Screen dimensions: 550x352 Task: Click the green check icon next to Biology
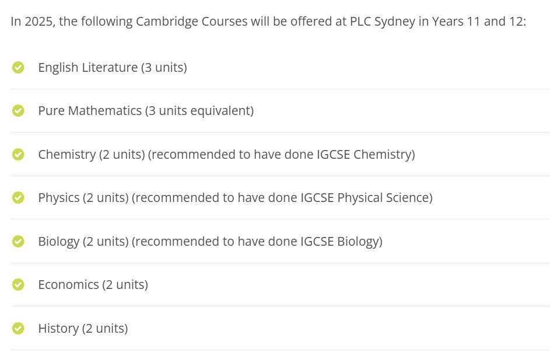[18, 241]
